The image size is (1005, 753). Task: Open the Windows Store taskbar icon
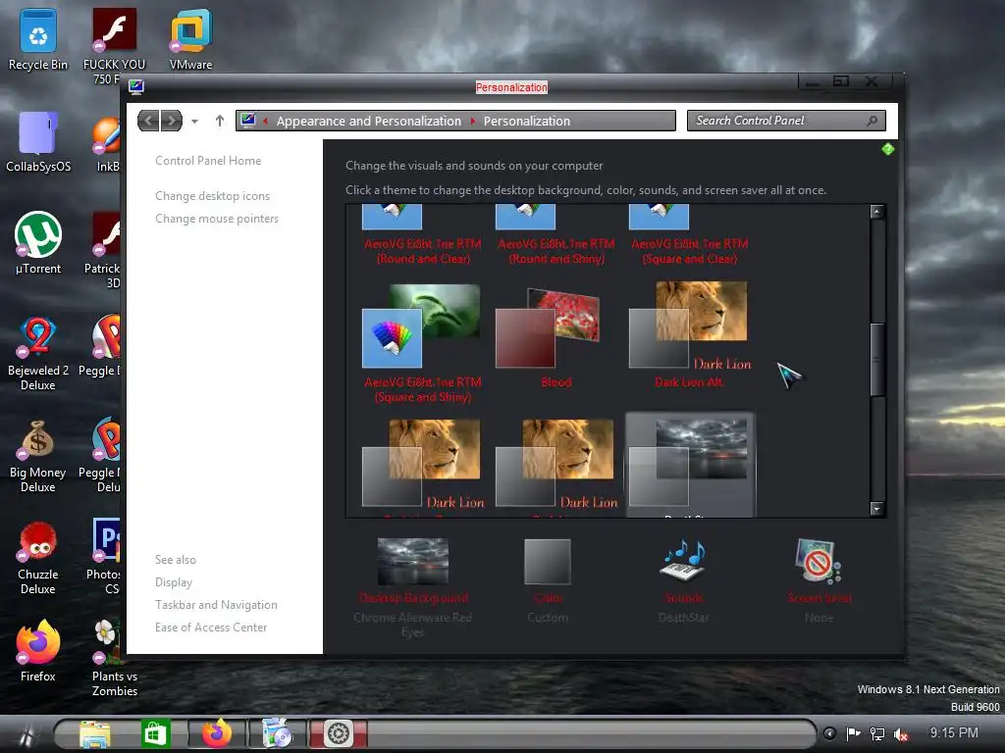tap(154, 733)
